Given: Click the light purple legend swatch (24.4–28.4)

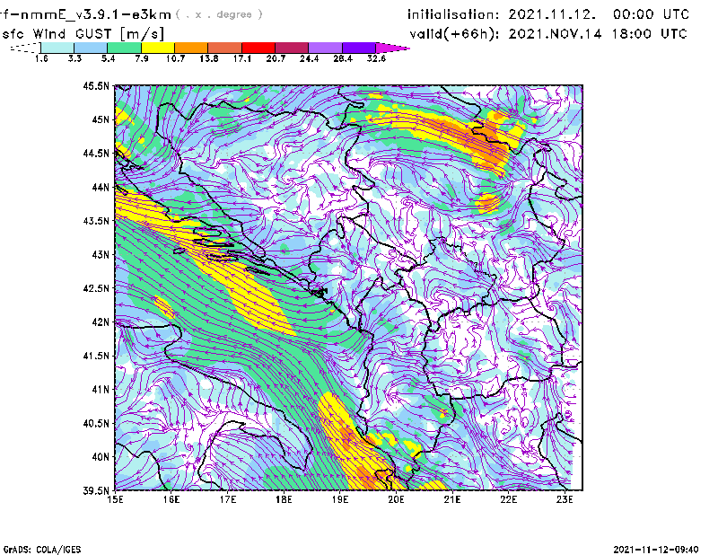Looking at the screenshot, I should pos(325,48).
